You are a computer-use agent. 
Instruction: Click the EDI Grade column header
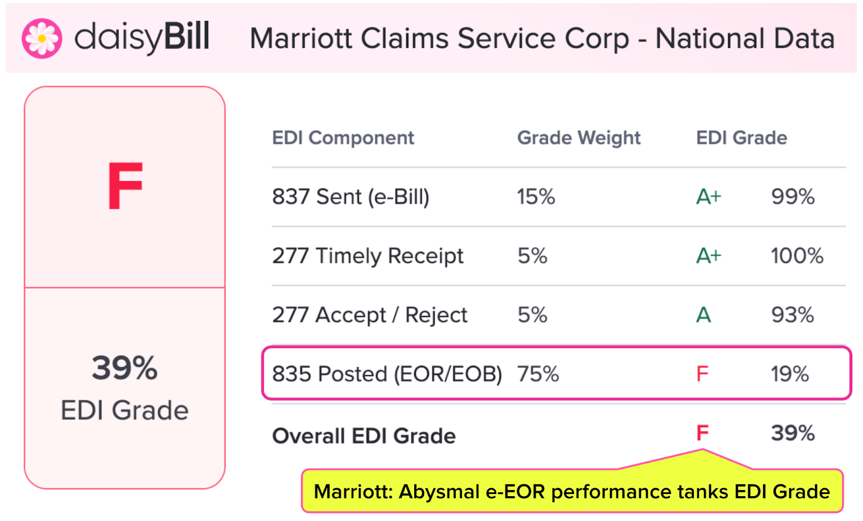click(x=742, y=138)
